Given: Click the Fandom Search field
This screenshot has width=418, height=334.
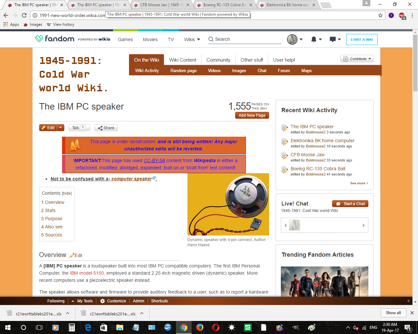Looking at the screenshot, I should point(245,39).
